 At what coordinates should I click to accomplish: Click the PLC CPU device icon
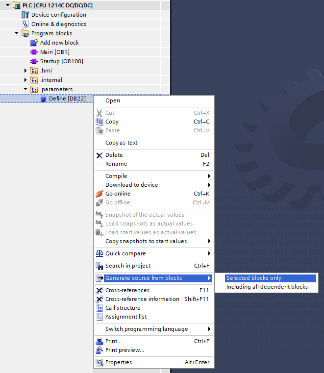tap(16, 5)
